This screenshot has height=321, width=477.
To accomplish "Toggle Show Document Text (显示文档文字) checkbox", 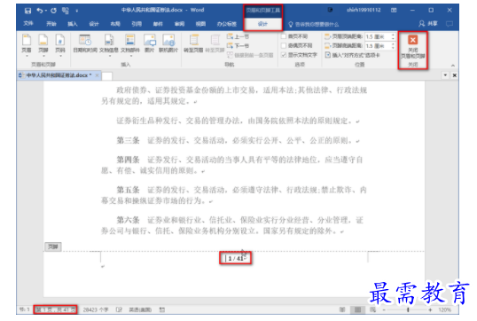I will (x=284, y=55).
